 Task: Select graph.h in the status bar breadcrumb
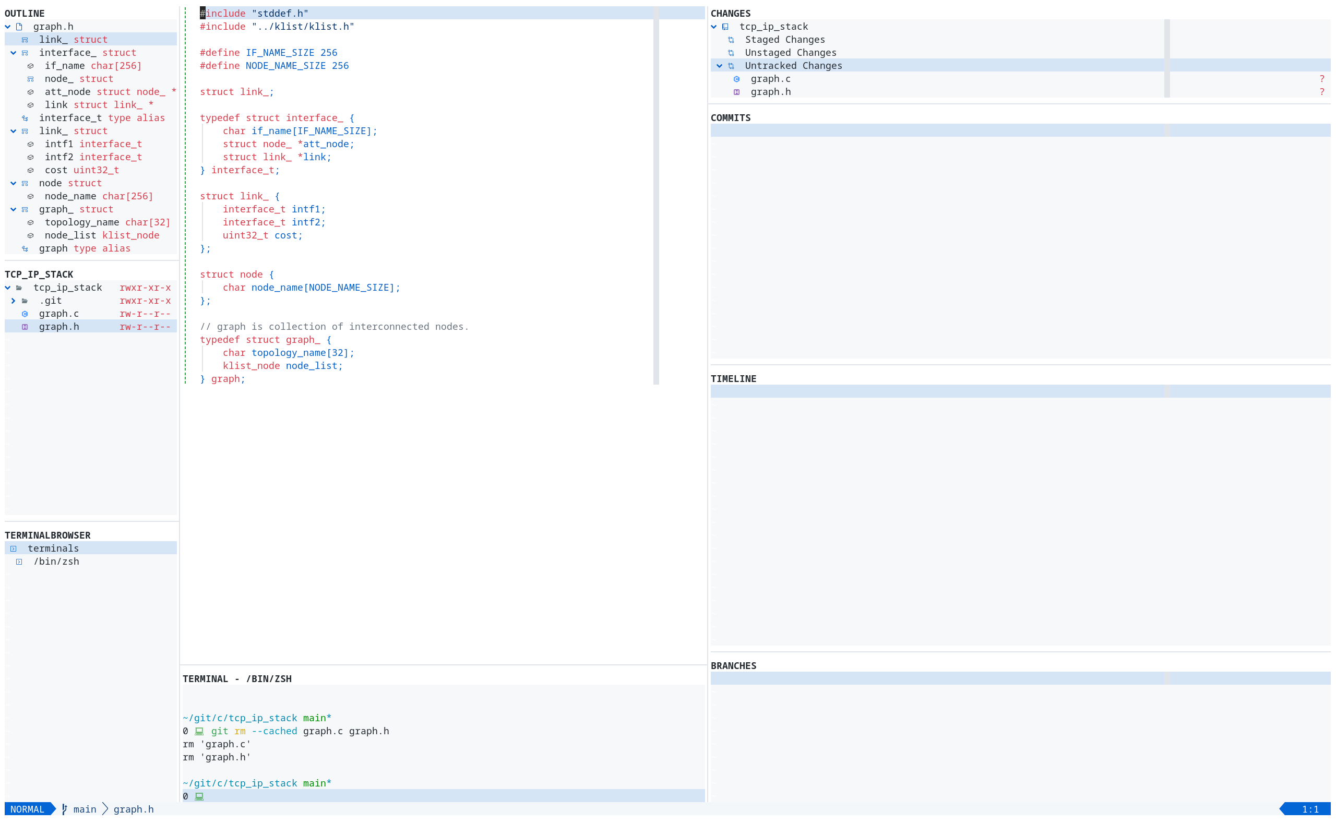tap(133, 809)
